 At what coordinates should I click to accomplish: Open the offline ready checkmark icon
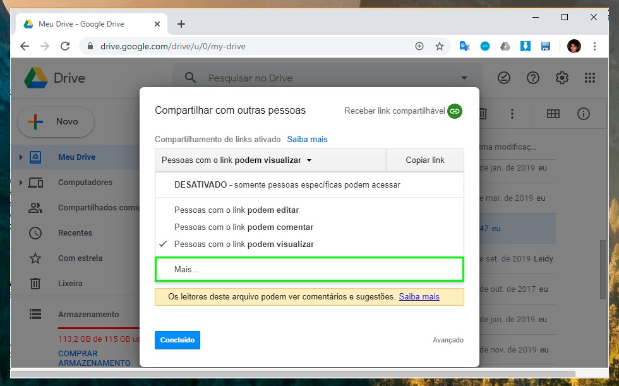(x=504, y=78)
